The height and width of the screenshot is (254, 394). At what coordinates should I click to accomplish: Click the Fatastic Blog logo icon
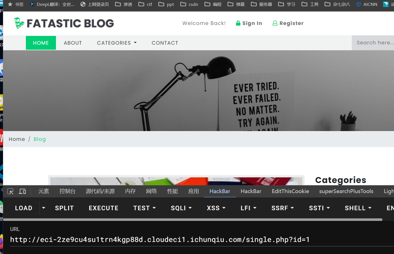[19, 23]
